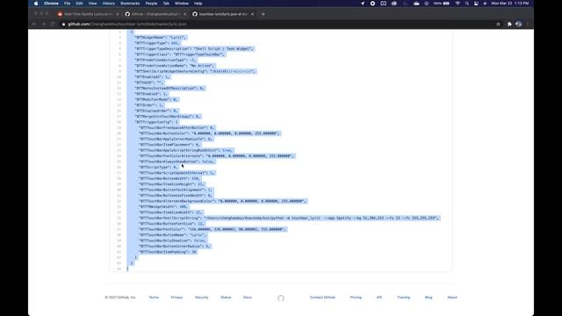This screenshot has height=316, width=562.
Task: Open the Bookmarks menu
Action: point(130,4)
